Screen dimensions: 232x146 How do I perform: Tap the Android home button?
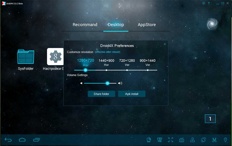22,140
